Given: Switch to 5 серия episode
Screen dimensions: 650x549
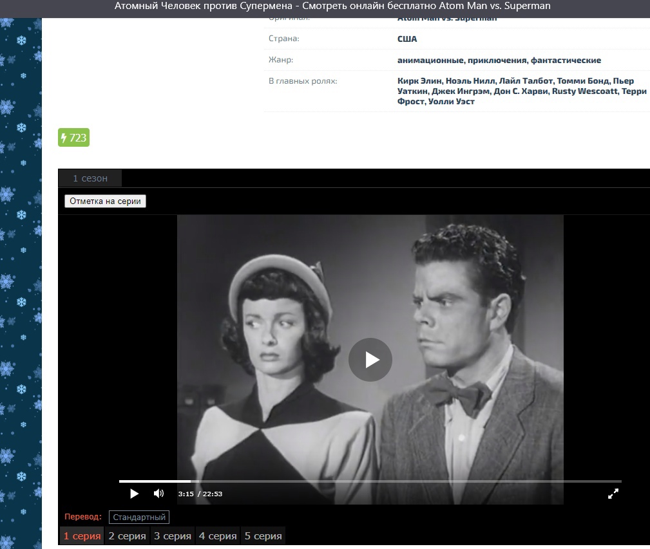Looking at the screenshot, I should [x=263, y=535].
